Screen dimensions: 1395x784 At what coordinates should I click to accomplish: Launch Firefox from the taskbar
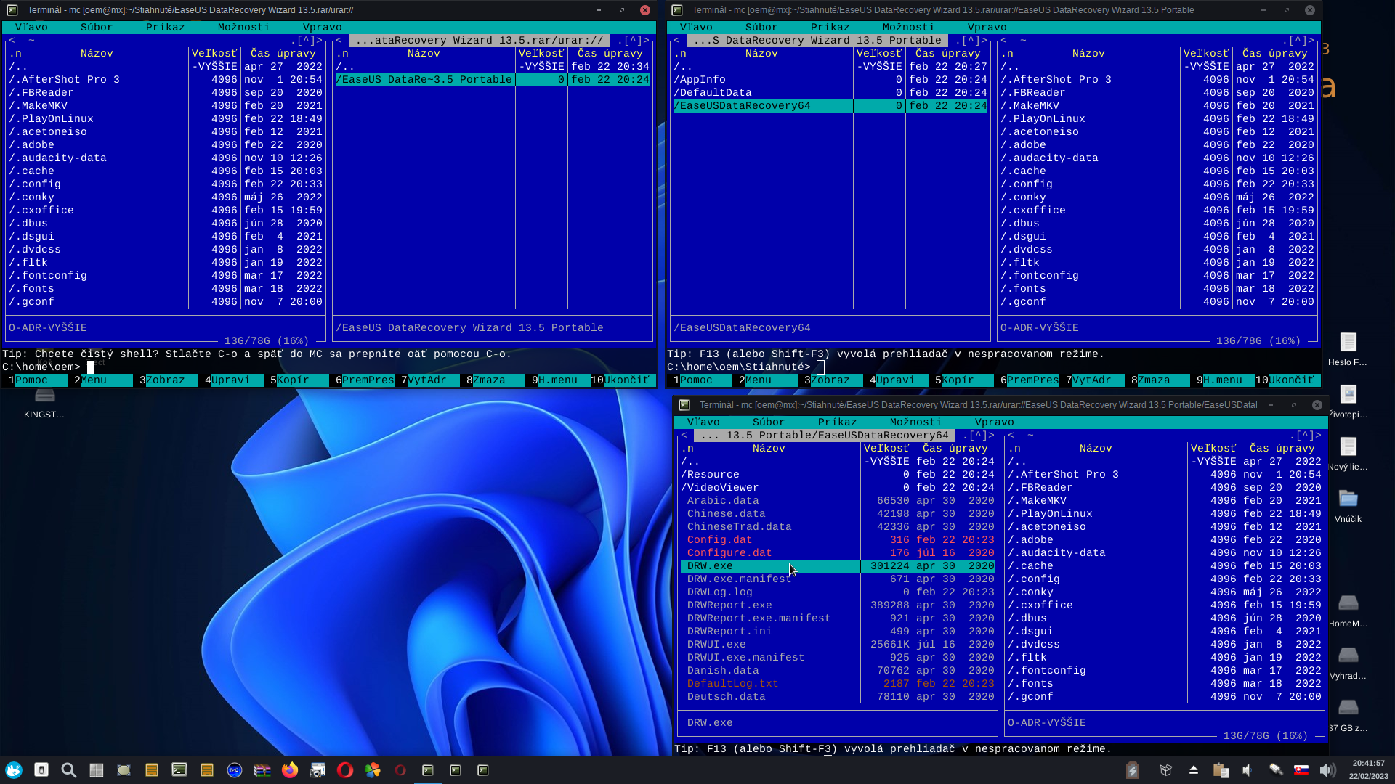290,770
